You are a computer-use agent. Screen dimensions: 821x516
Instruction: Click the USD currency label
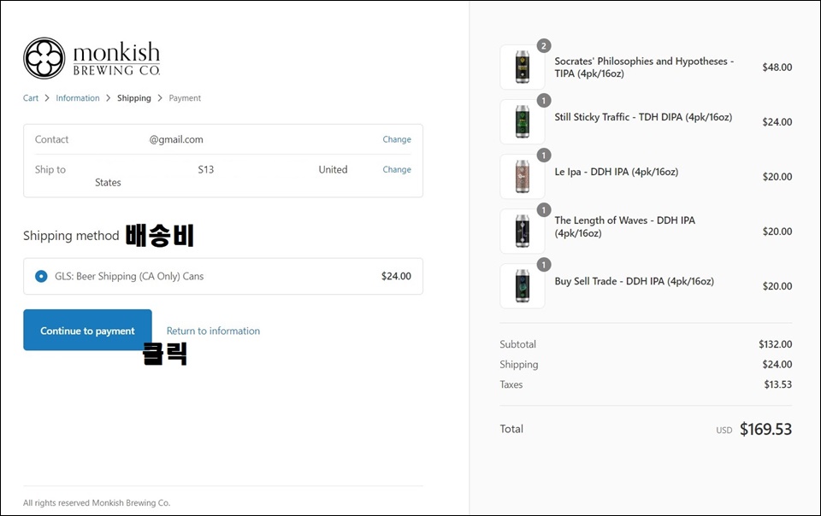[x=724, y=431]
